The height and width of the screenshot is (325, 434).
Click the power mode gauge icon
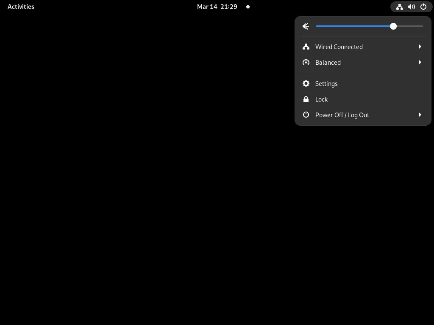306,63
